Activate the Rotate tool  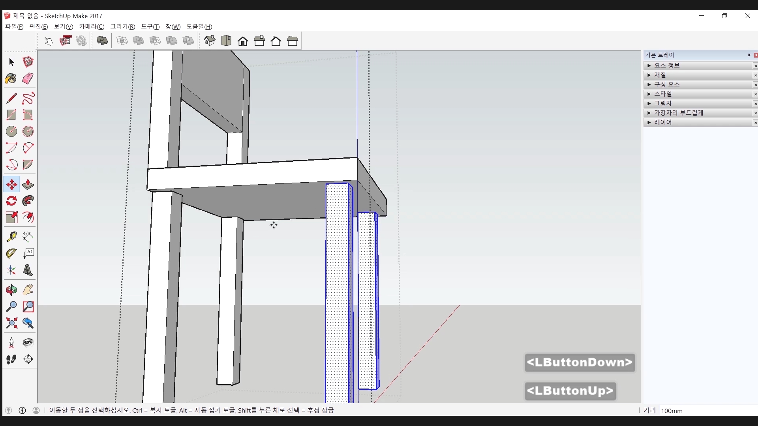click(11, 201)
